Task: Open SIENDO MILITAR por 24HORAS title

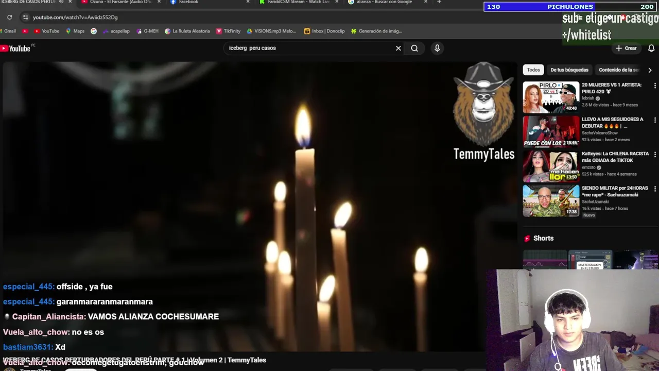Action: [x=615, y=191]
